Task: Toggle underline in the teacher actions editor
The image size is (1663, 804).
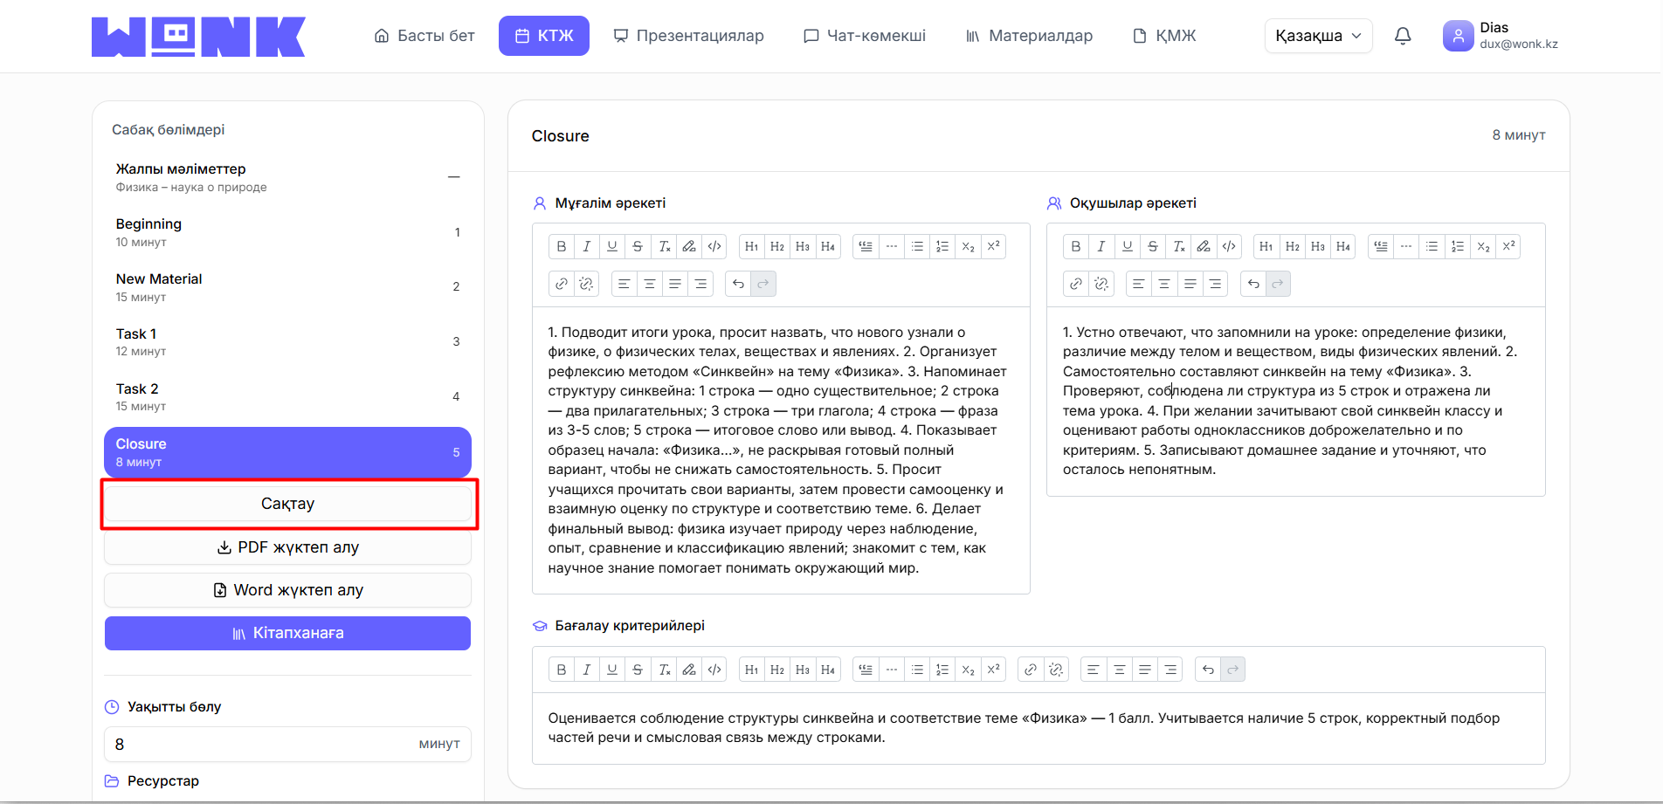Action: [611, 246]
